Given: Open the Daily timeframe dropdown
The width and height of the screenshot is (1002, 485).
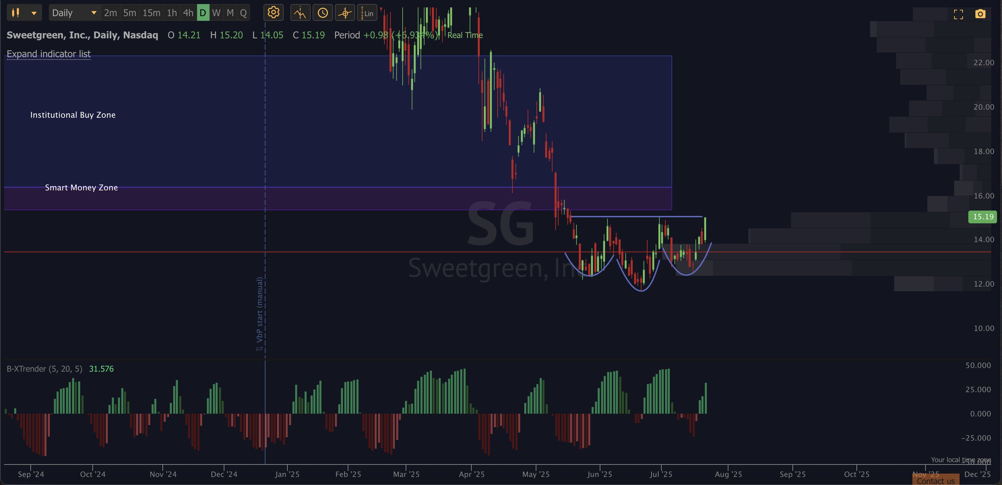Looking at the screenshot, I should pos(74,13).
